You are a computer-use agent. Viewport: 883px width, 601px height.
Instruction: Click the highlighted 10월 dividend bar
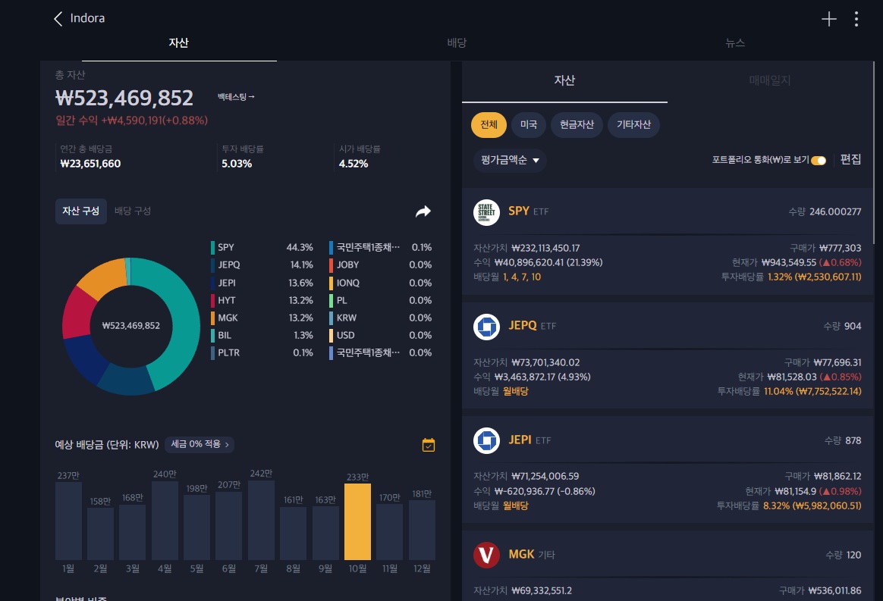[357, 521]
